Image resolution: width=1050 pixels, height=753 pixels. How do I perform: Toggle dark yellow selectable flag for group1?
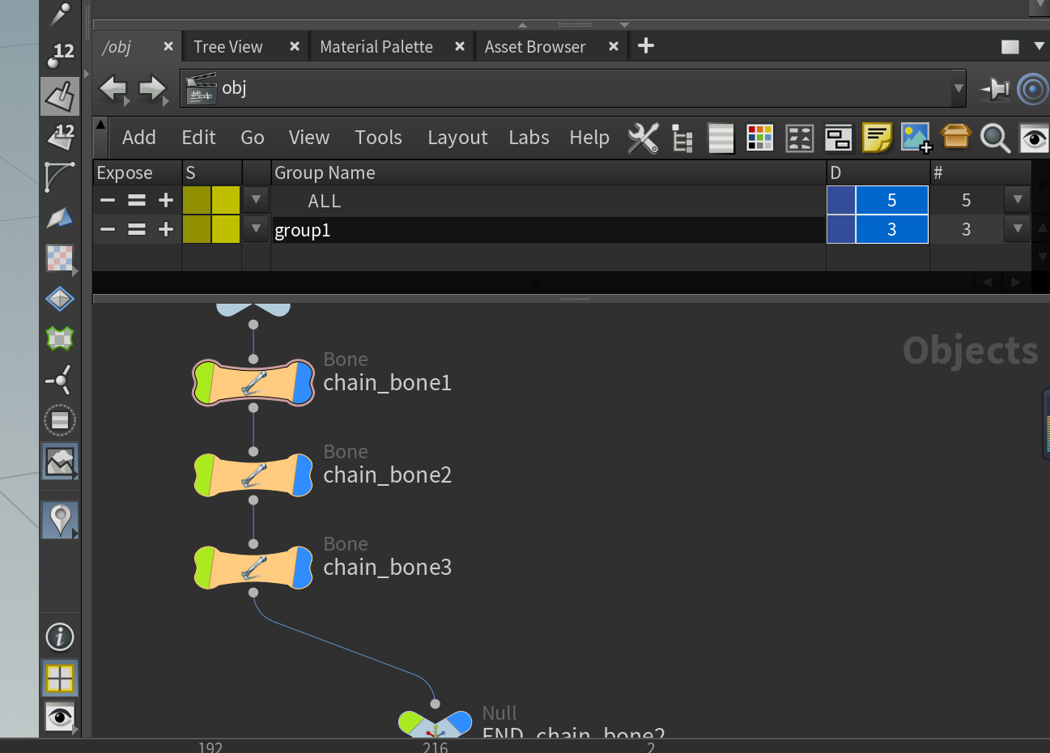click(x=197, y=229)
